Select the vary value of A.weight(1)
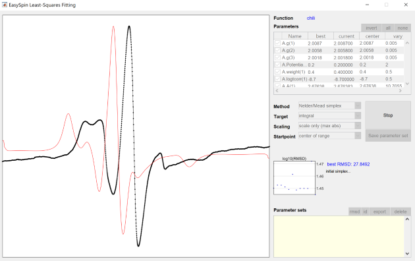Screen dimensions: 415x261 tap(389, 72)
